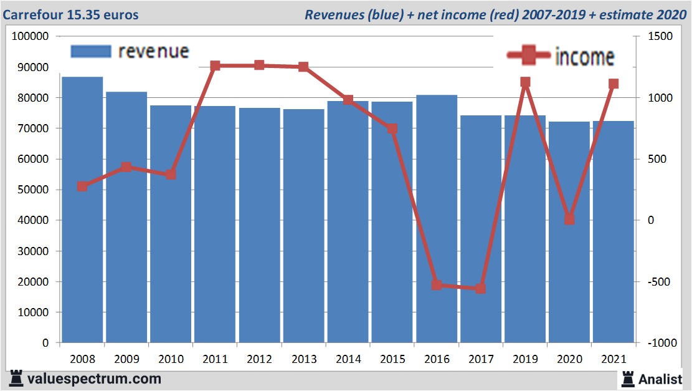Viewport: 692px width, 391px height.
Task: Click the chart subtitle about revenues and net income
Action: click(x=495, y=14)
